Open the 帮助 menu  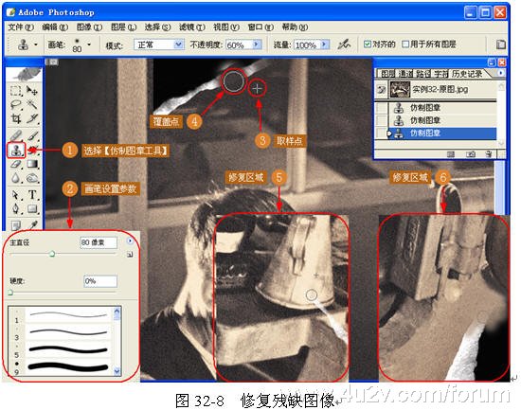(x=295, y=27)
